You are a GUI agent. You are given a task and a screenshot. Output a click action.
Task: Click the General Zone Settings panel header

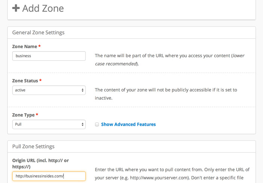38,32
